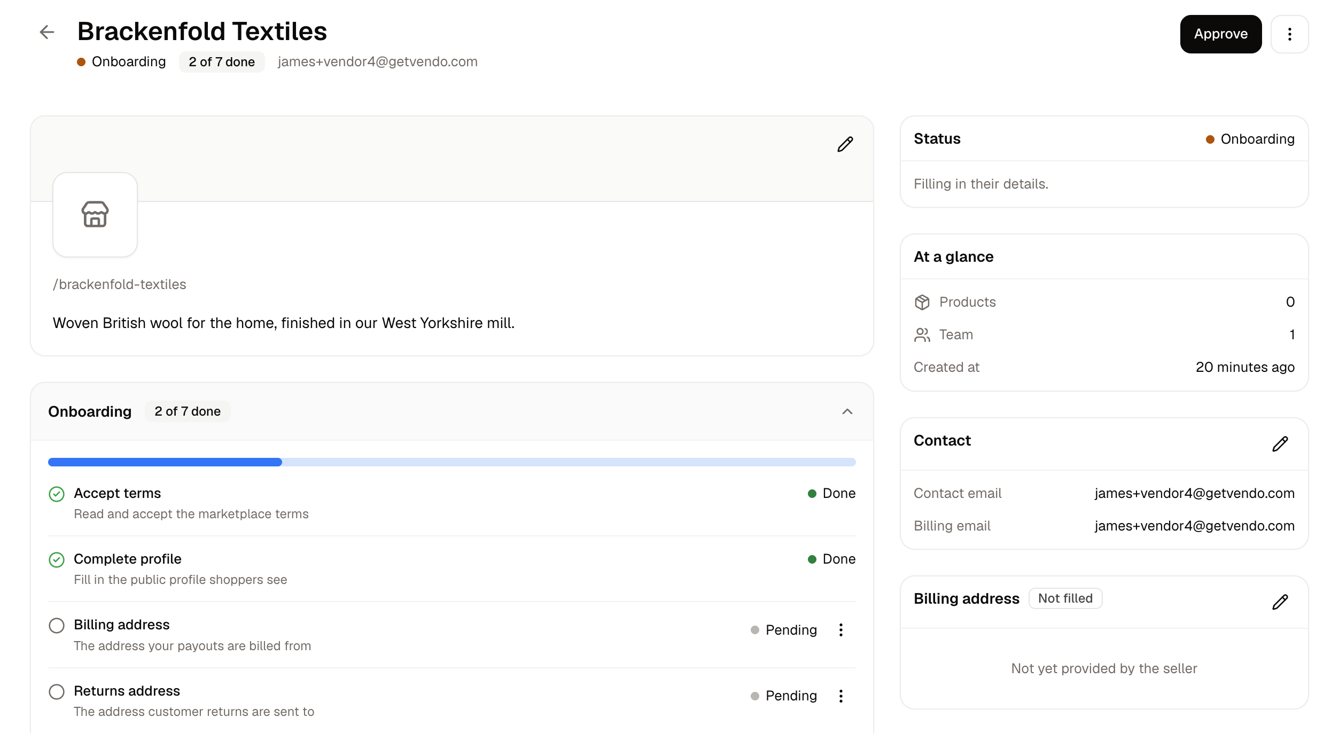Image resolution: width=1339 pixels, height=733 pixels.
Task: Click the Done status for Complete profile
Action: point(831,559)
